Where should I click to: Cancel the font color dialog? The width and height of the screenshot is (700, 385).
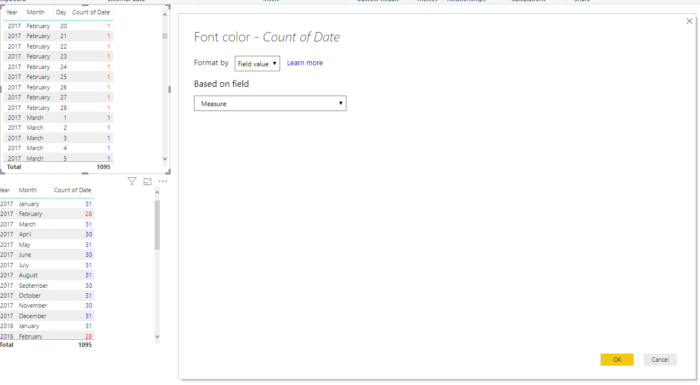pyautogui.click(x=660, y=360)
